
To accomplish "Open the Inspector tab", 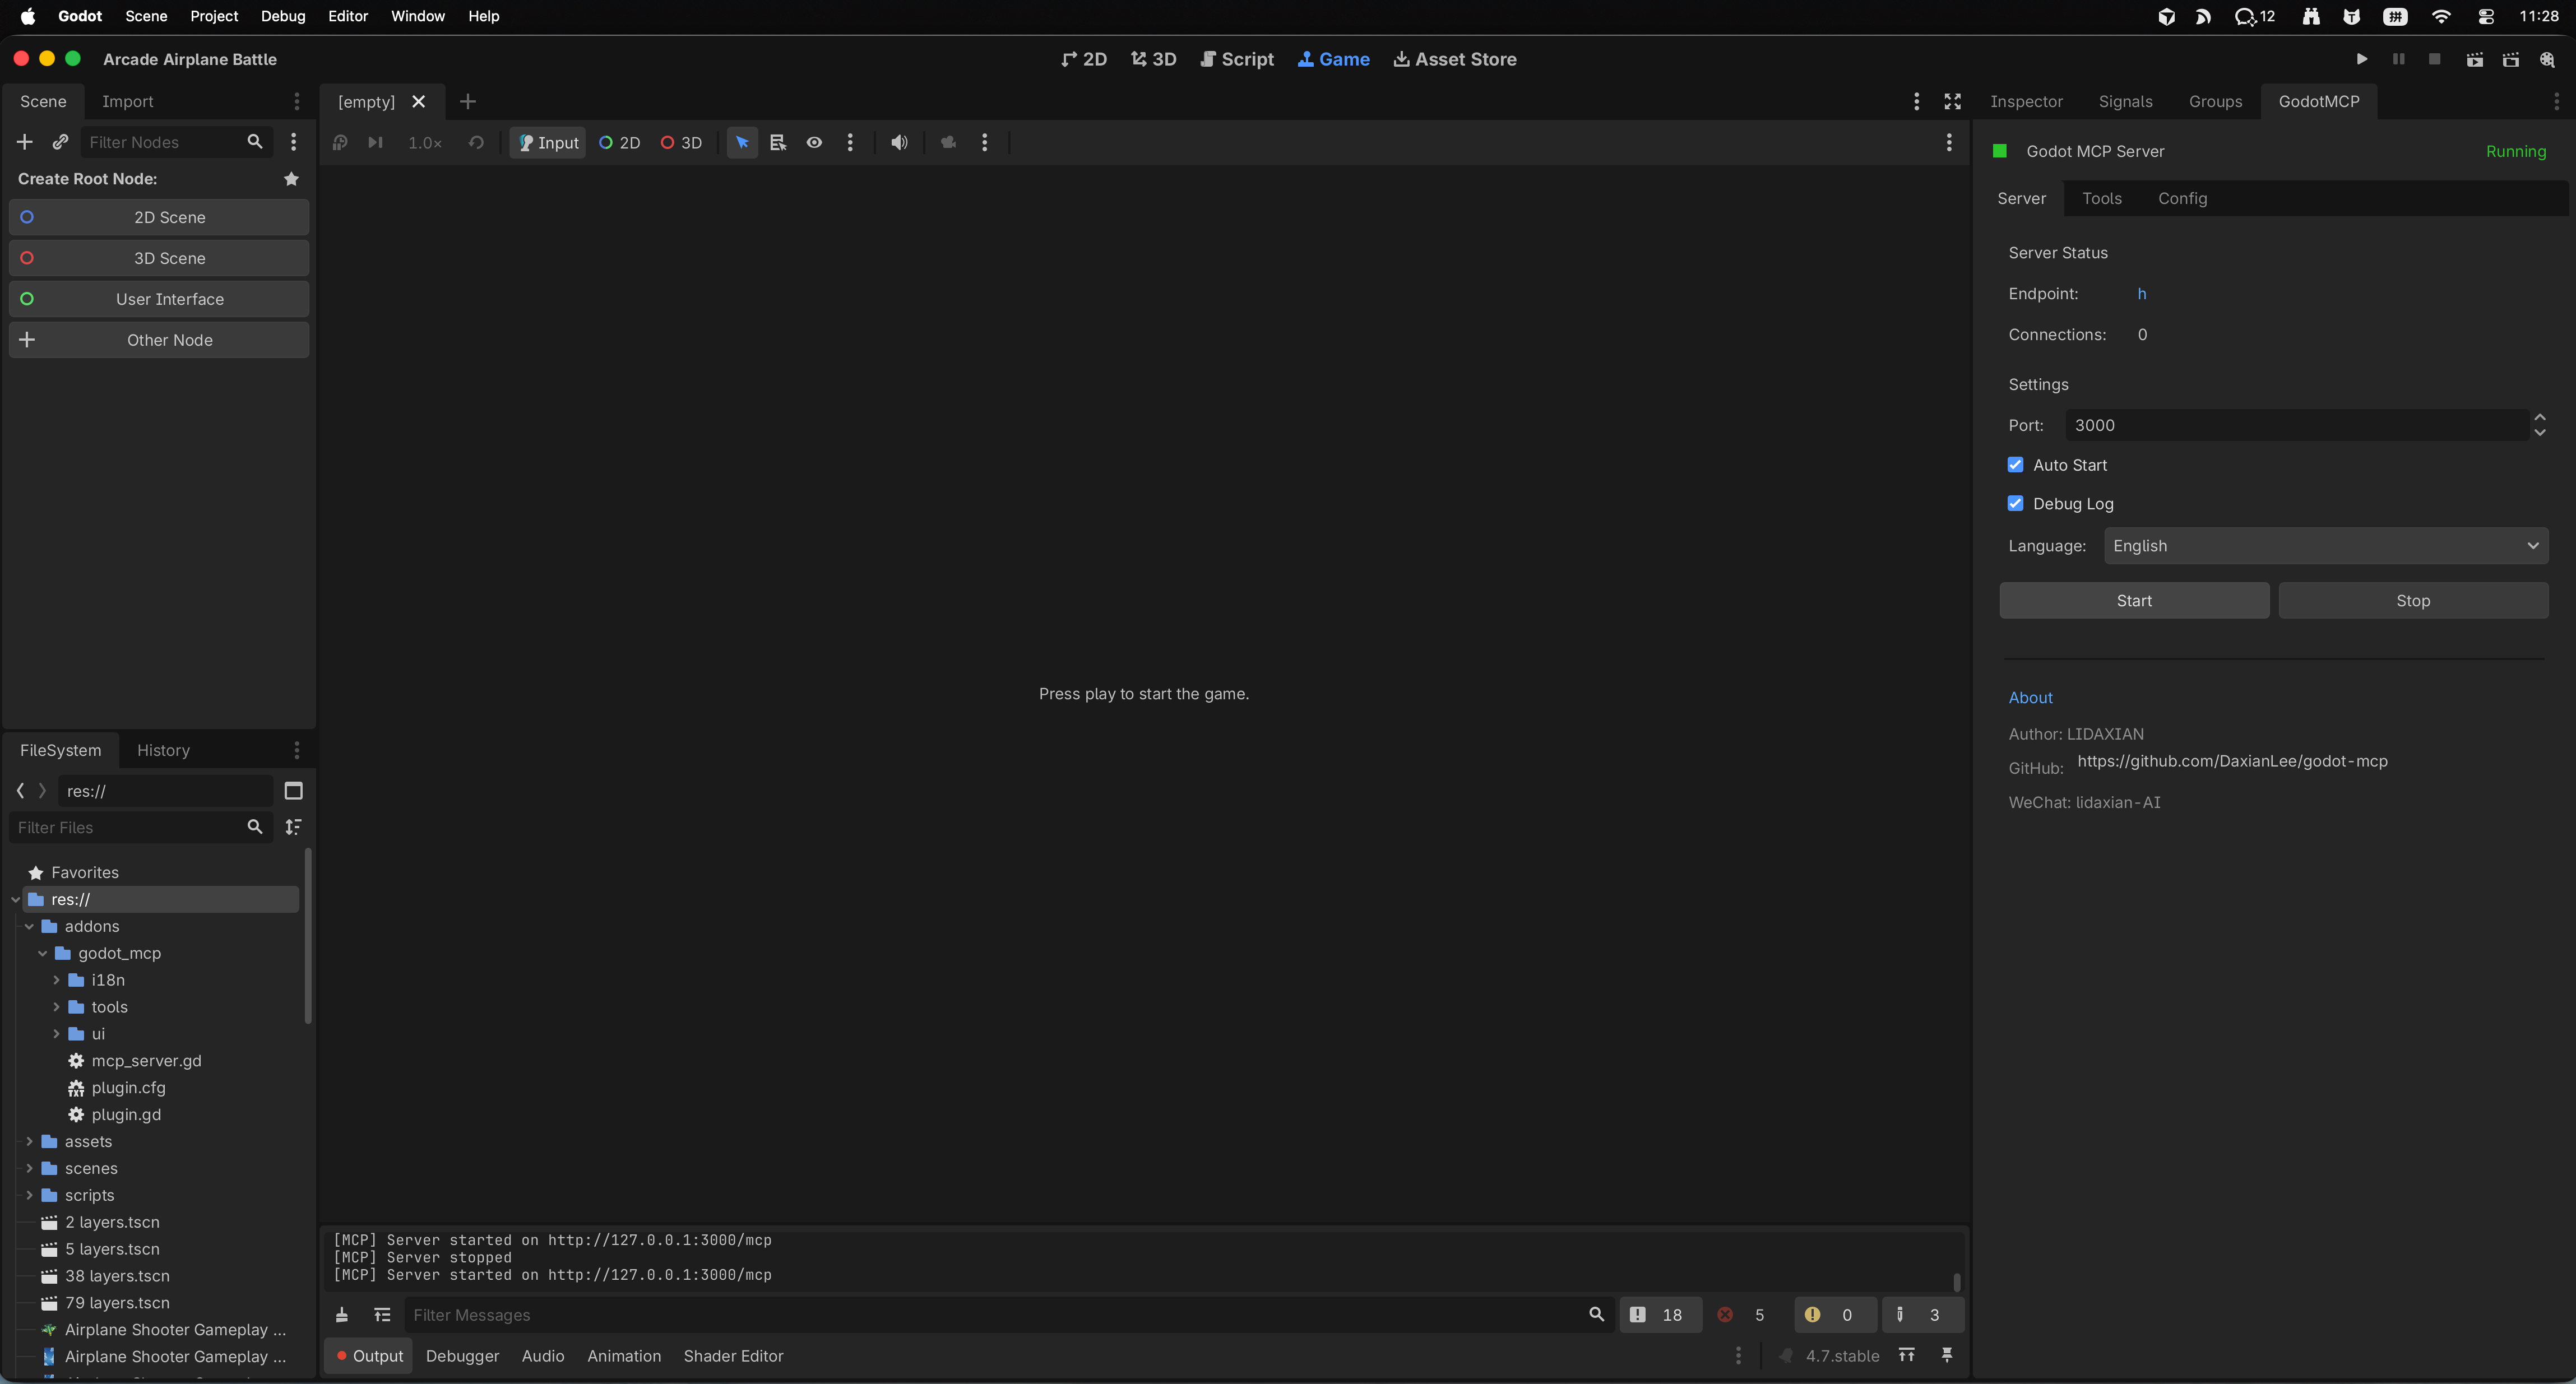I will coord(2026,101).
